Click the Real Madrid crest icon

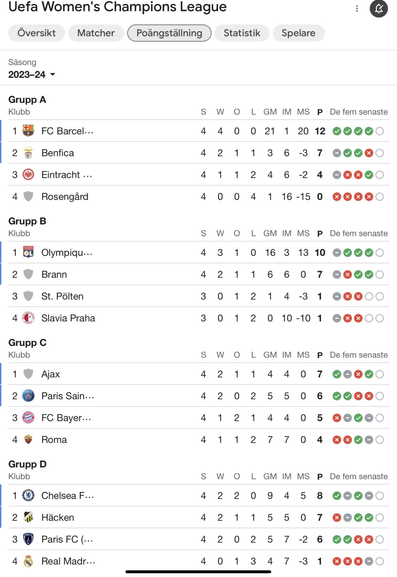click(28, 561)
